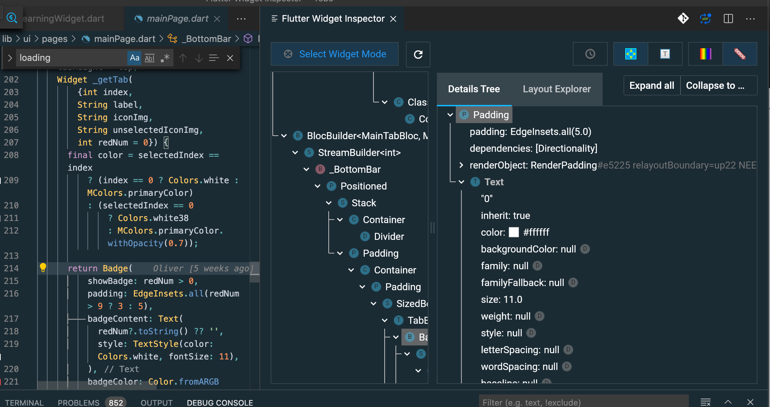
Task: Select the white #ffffff color swatch
Action: (514, 232)
